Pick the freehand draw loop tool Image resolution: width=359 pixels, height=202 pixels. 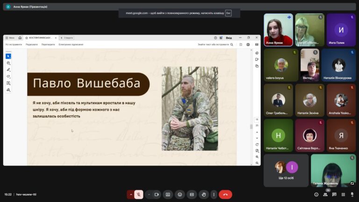(x=8, y=76)
